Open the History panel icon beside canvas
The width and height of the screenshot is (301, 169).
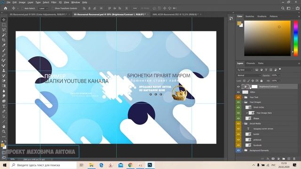231,18
